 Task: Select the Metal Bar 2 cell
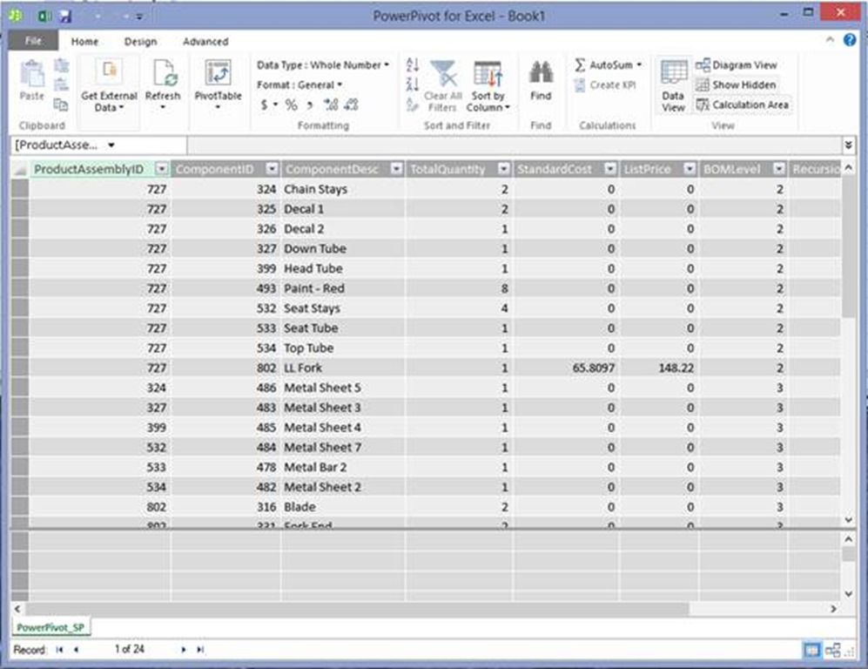pos(343,467)
